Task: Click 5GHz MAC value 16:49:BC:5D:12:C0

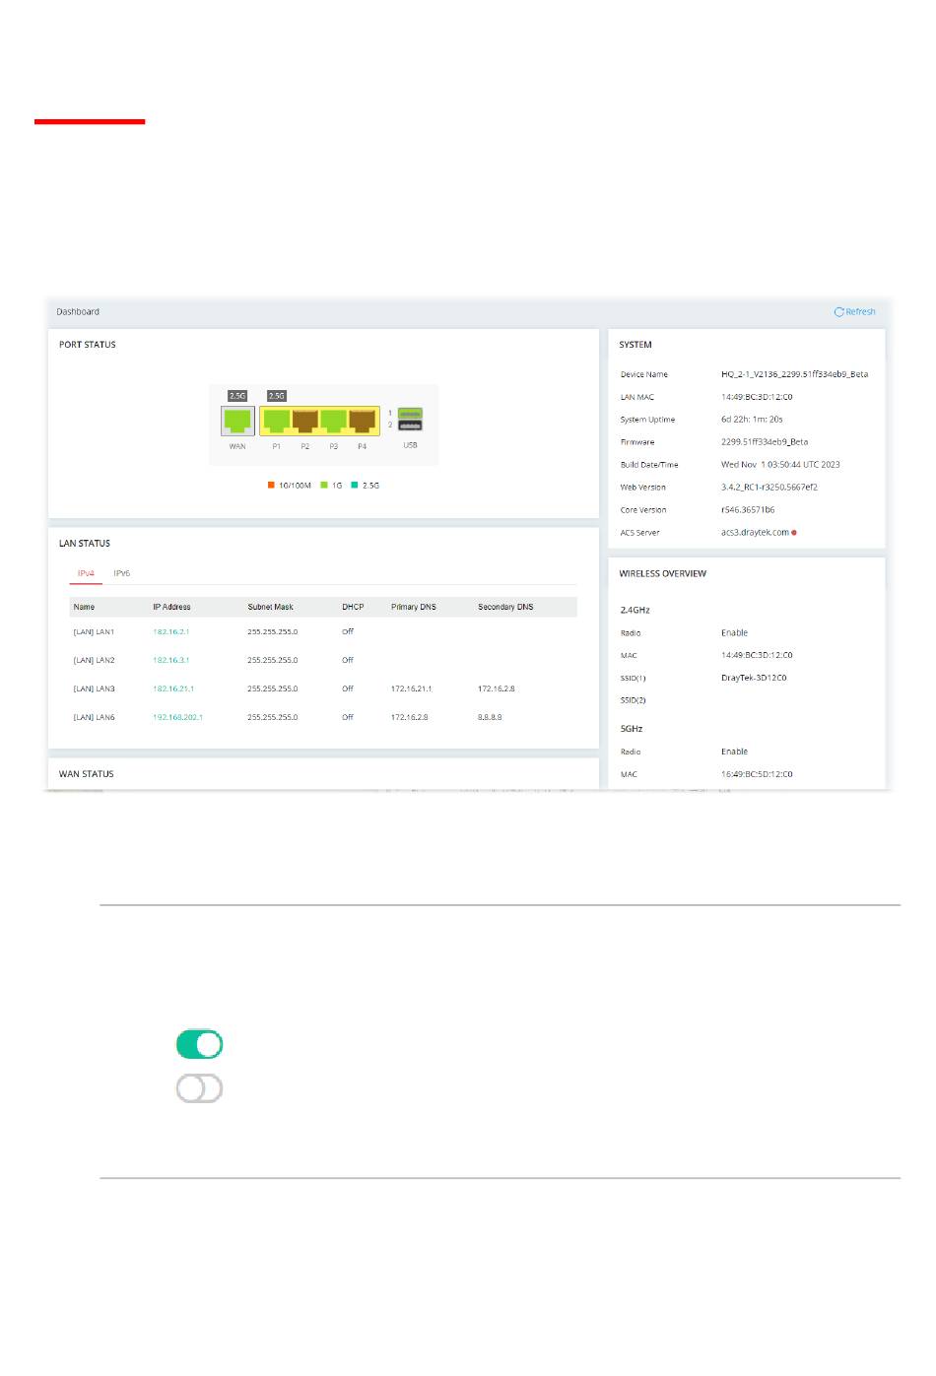Action: tap(757, 775)
